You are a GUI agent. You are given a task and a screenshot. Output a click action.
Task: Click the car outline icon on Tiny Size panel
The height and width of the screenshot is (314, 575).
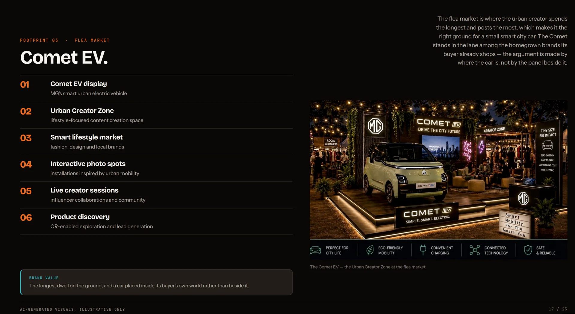pyautogui.click(x=547, y=145)
